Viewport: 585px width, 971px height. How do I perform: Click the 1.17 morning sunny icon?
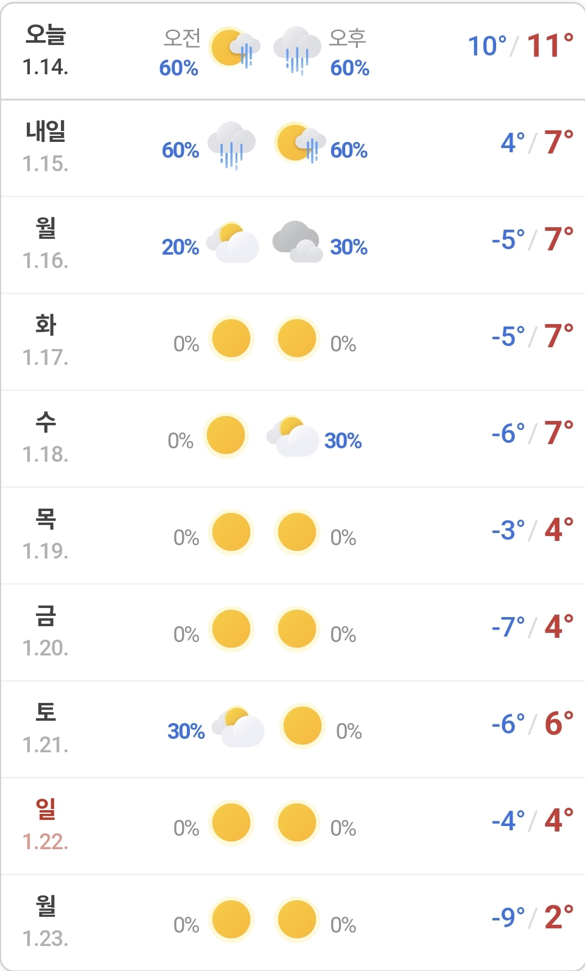pyautogui.click(x=231, y=338)
